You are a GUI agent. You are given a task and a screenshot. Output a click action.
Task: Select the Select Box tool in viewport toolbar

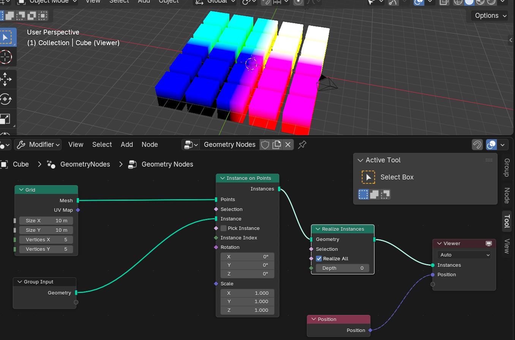[6, 37]
